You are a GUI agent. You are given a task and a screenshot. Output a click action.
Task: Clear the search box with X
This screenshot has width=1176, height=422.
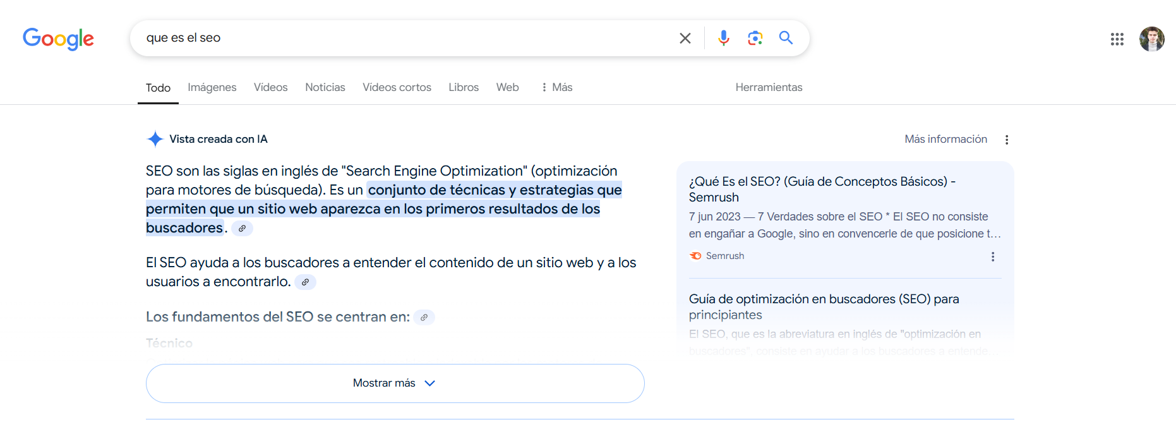click(685, 38)
